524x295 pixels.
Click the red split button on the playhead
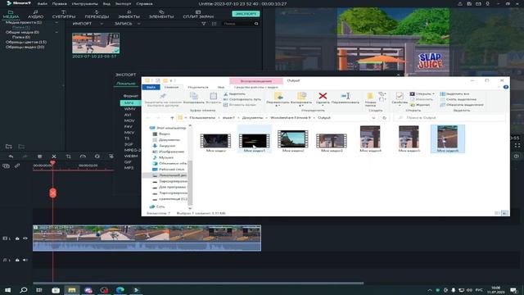pyautogui.click(x=52, y=193)
